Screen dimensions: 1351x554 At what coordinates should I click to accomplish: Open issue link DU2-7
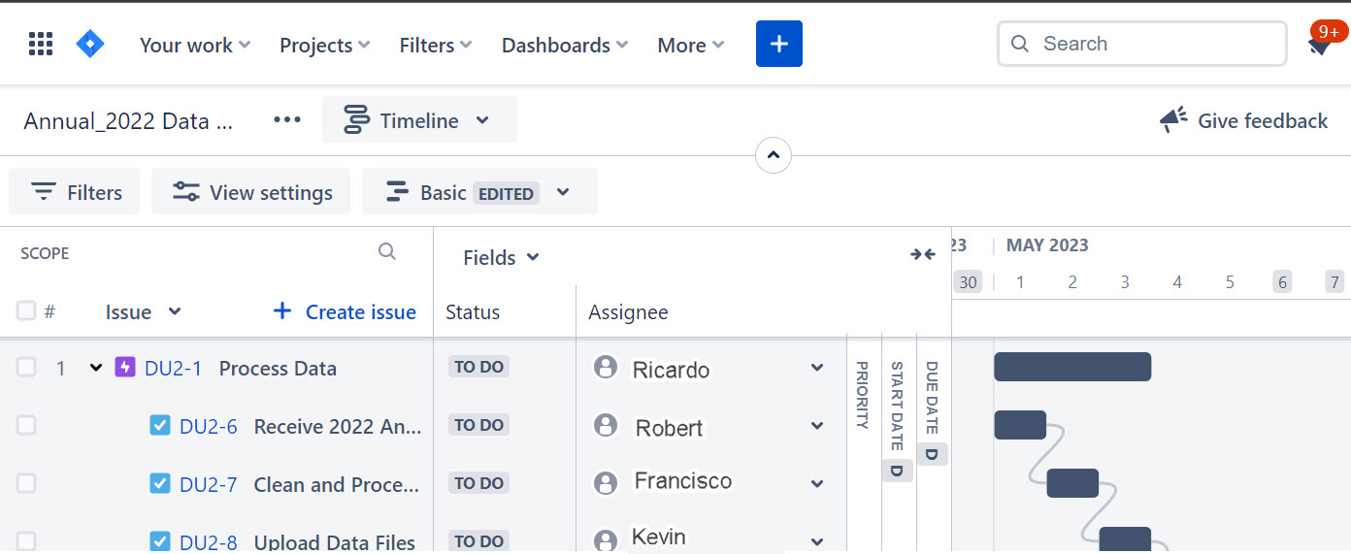click(x=208, y=484)
